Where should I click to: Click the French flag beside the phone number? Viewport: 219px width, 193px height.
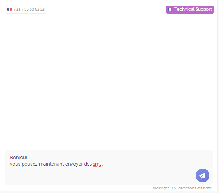coord(10,10)
